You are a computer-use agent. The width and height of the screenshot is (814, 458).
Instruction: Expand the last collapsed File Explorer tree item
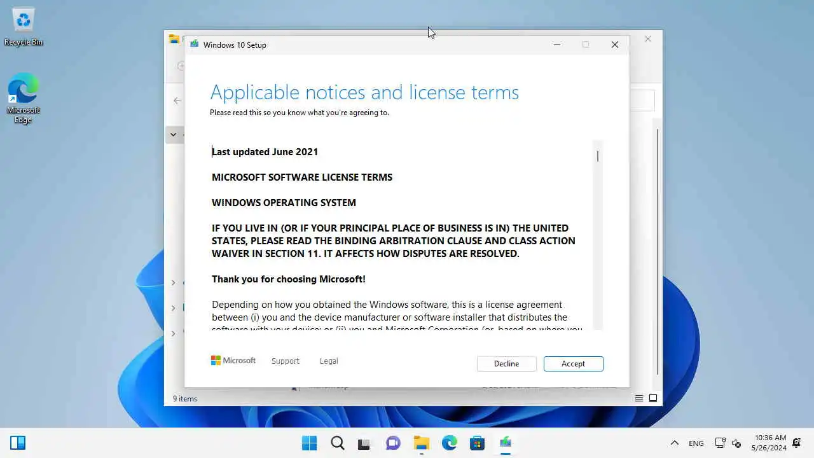point(173,333)
